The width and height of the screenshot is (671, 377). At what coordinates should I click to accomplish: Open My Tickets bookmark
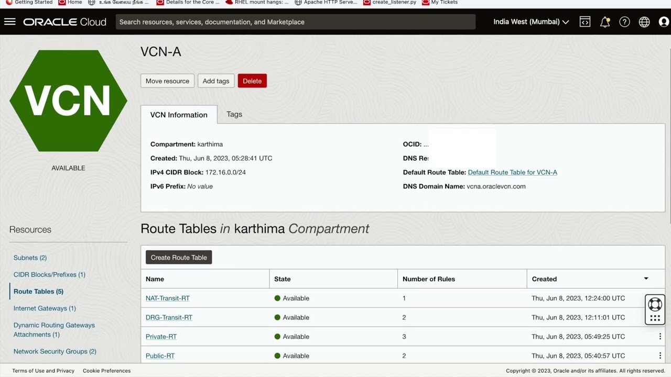point(440,3)
